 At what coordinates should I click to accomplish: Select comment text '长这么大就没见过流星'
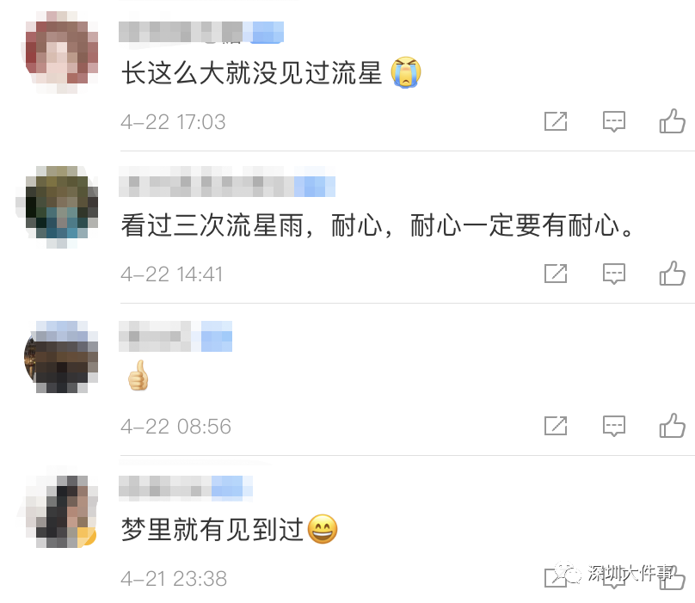[x=252, y=73]
